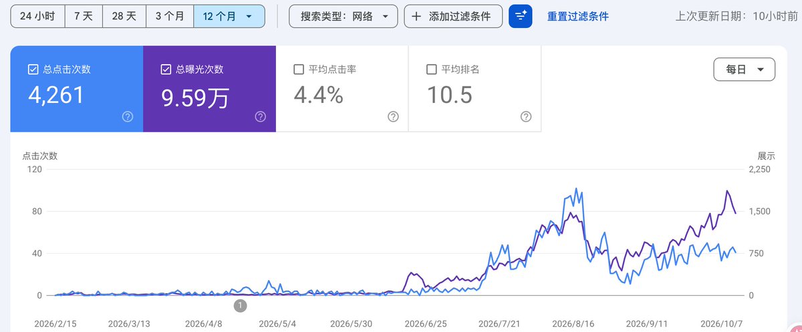The width and height of the screenshot is (802, 332).
Task: Click the 点击次数 axis label
Action: 39,156
